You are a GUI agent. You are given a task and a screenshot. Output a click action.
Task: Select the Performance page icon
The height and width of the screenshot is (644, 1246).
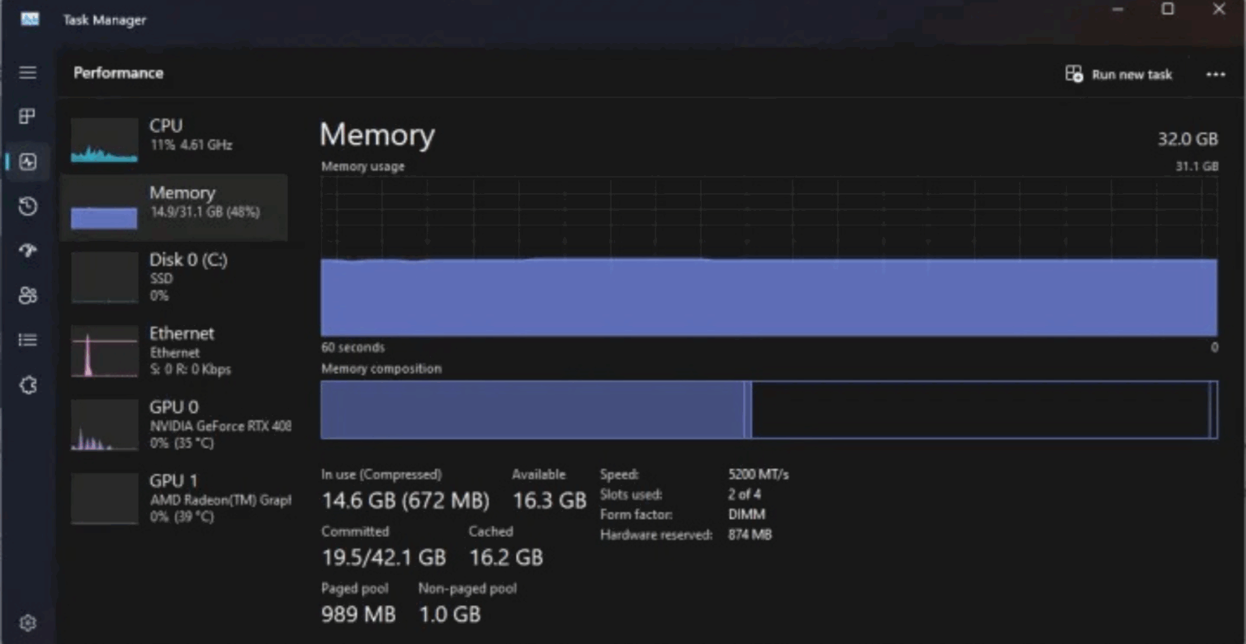[x=28, y=161]
